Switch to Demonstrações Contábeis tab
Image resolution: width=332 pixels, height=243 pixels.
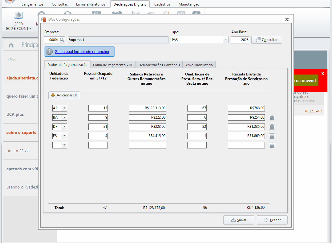pyautogui.click(x=159, y=65)
